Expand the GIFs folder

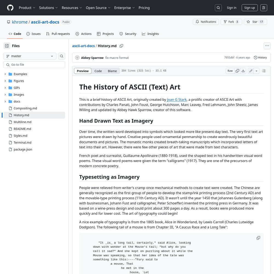pos(5,88)
